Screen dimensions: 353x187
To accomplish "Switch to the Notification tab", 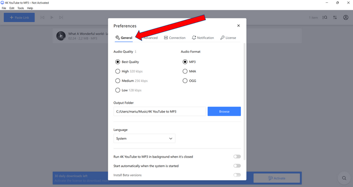I will click(203, 38).
